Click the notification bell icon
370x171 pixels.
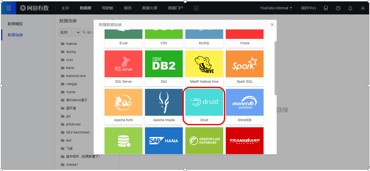pos(350,8)
